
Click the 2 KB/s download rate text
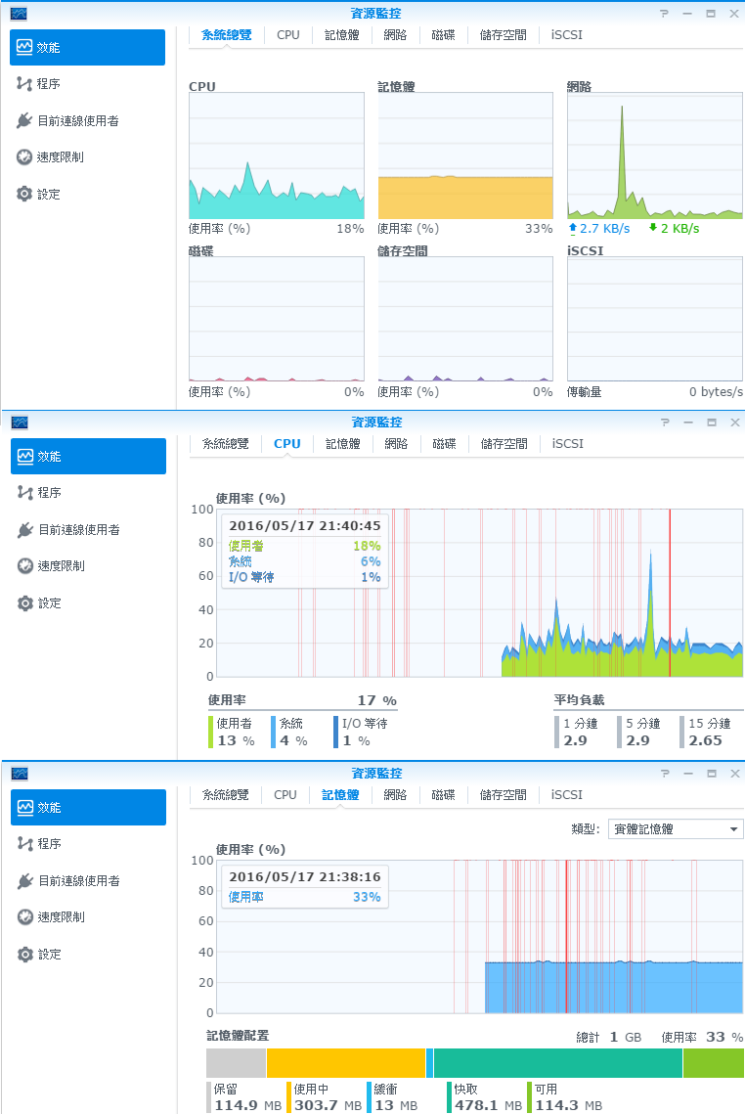(x=679, y=229)
